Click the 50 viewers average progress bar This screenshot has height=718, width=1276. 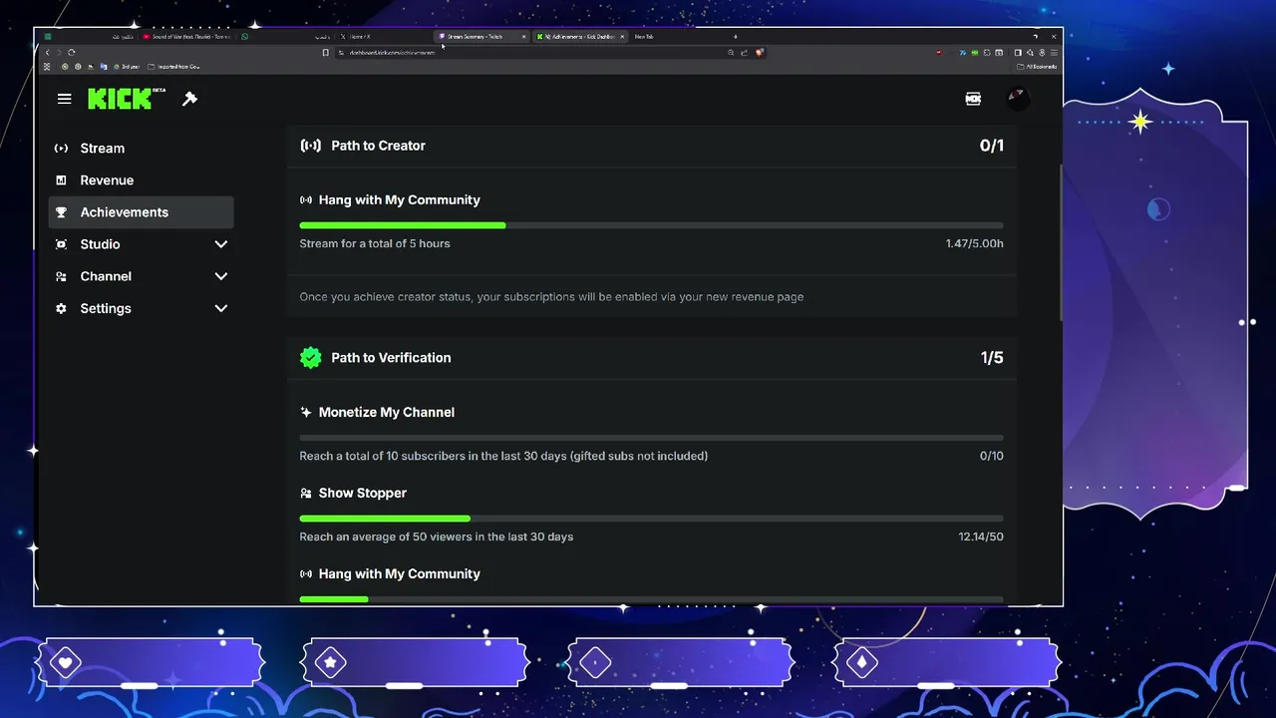click(651, 519)
